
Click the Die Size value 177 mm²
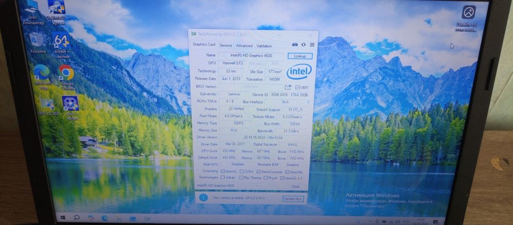(x=275, y=72)
